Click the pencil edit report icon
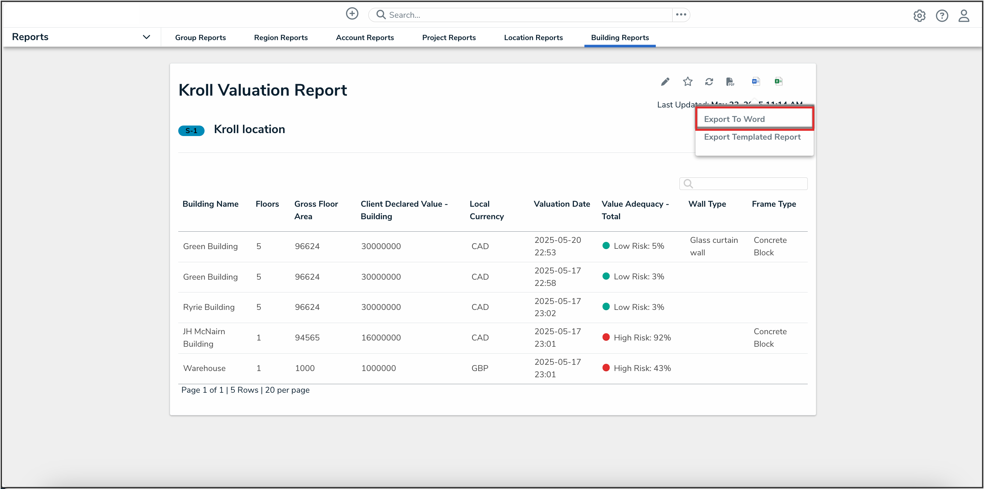984x489 pixels. click(665, 82)
